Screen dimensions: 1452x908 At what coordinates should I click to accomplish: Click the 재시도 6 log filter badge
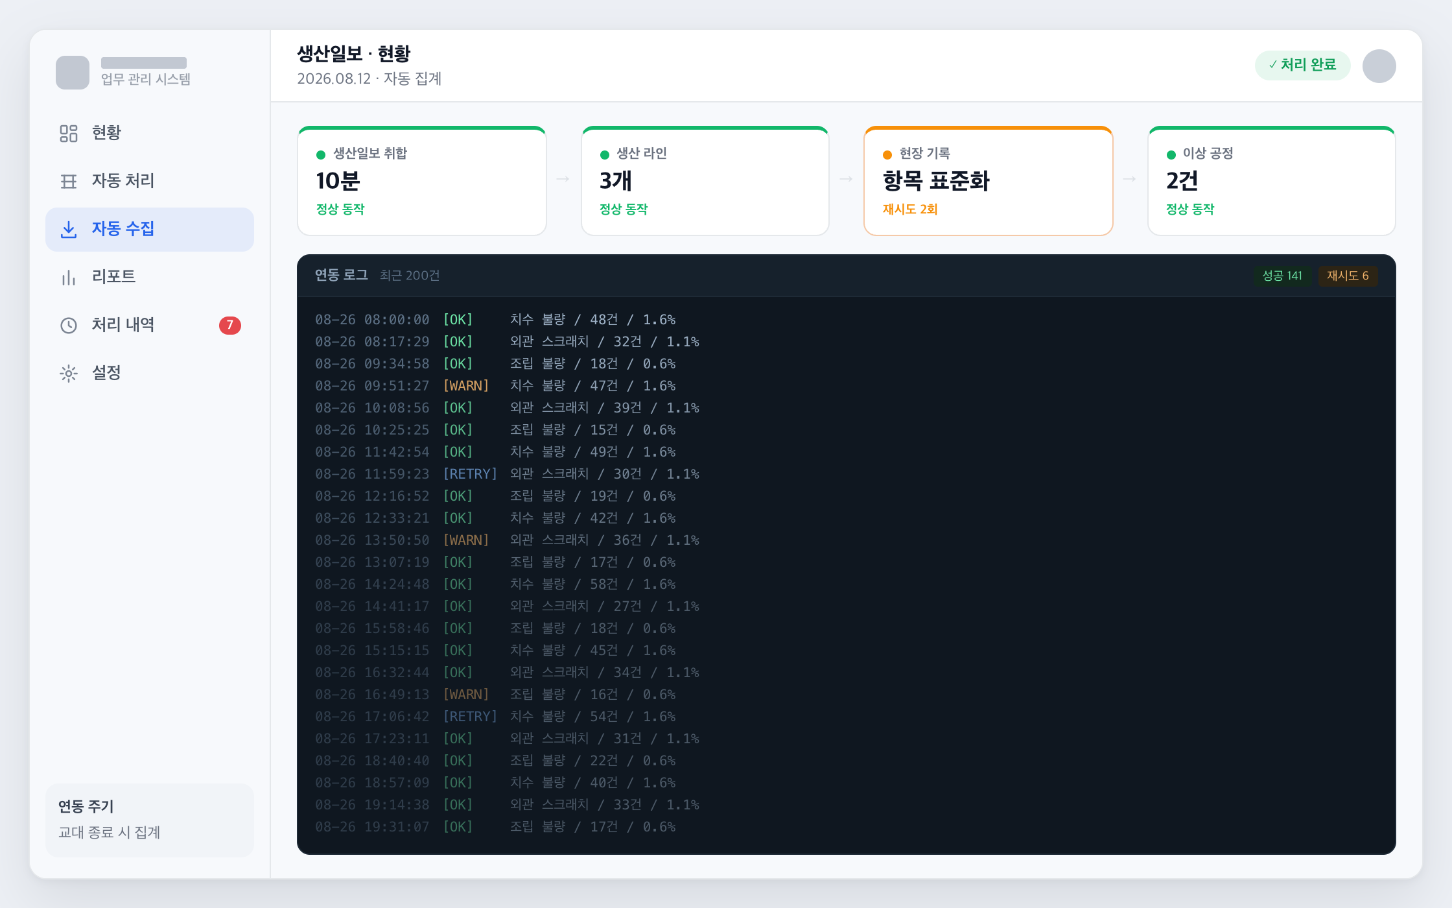[1348, 276]
